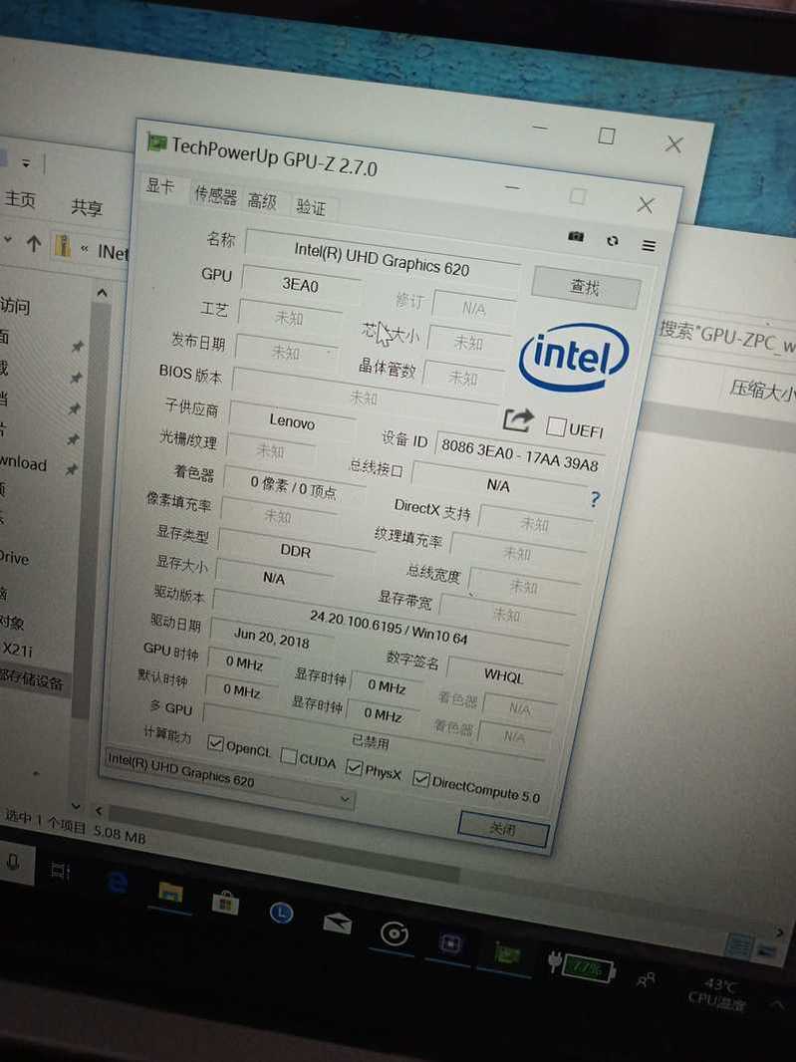Click the File Explorer taskbar icon
Screen dimensions: 796x1062
click(170, 892)
